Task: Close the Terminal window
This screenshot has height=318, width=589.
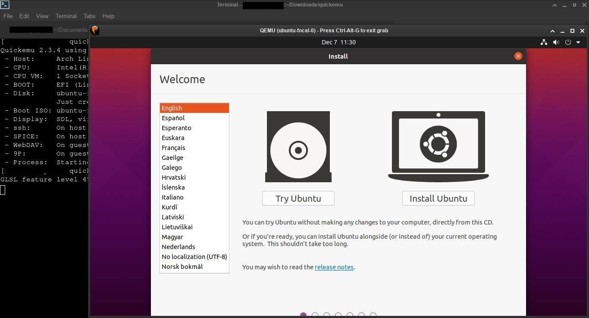Action: point(584,5)
